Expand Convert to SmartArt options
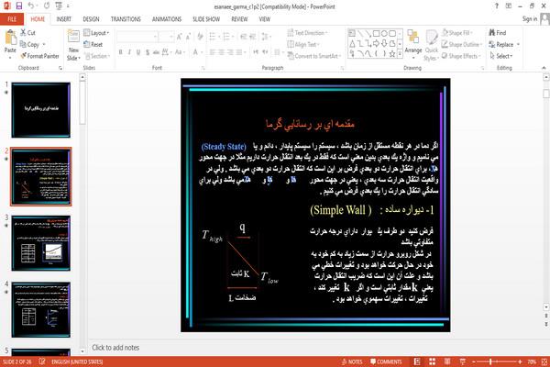Image resolution: width=550 pixels, height=367 pixels. [x=314, y=56]
